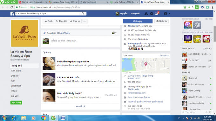The image size is (216, 121).
Task: Open Phi Điểm Peptide Super White service
Action: (x=80, y=63)
